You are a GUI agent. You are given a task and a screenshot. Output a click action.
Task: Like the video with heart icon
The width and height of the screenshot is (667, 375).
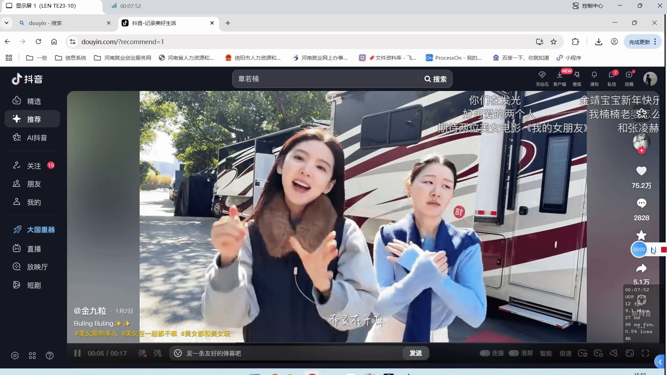pyautogui.click(x=641, y=171)
